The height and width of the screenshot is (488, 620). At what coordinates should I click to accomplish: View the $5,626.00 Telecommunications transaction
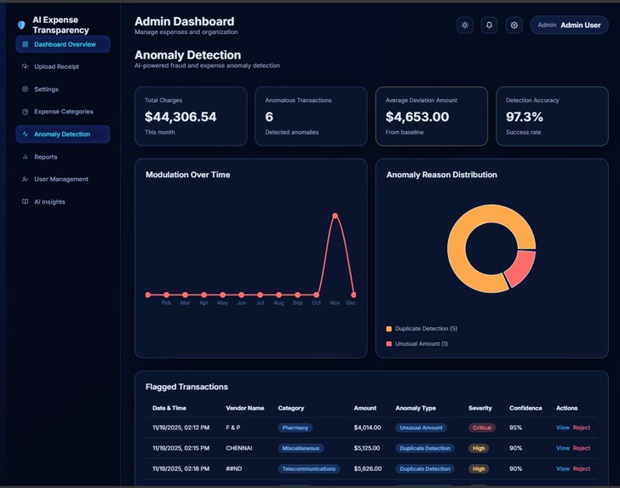[x=563, y=468]
